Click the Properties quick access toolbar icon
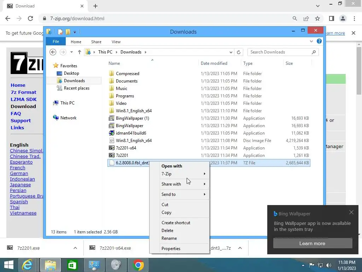 coord(60,32)
